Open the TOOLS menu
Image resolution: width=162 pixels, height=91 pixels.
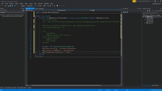(31, 4)
